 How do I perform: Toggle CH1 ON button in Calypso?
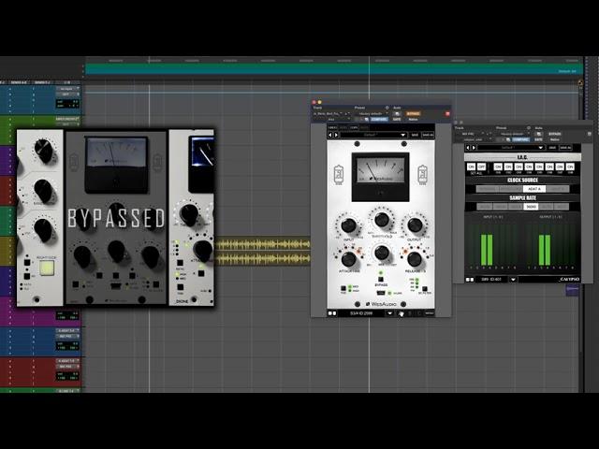(498, 167)
